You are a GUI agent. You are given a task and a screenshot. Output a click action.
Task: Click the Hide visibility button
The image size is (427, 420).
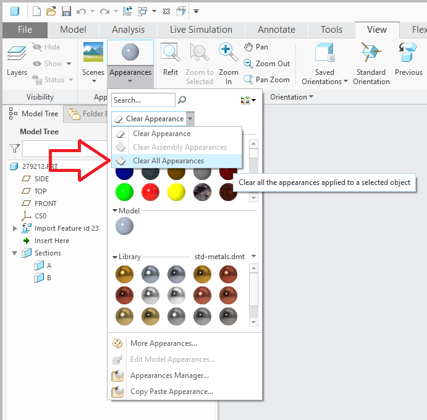pos(46,47)
